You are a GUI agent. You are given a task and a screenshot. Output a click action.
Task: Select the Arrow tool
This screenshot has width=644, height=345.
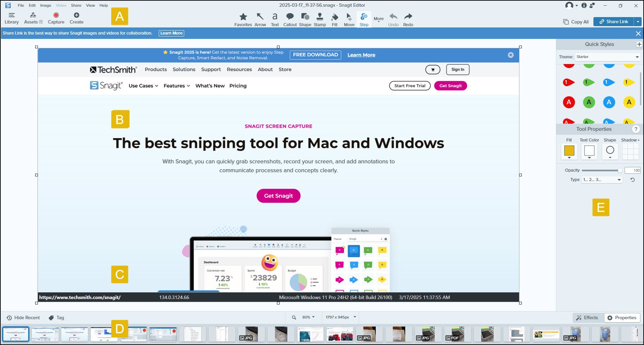click(x=260, y=19)
